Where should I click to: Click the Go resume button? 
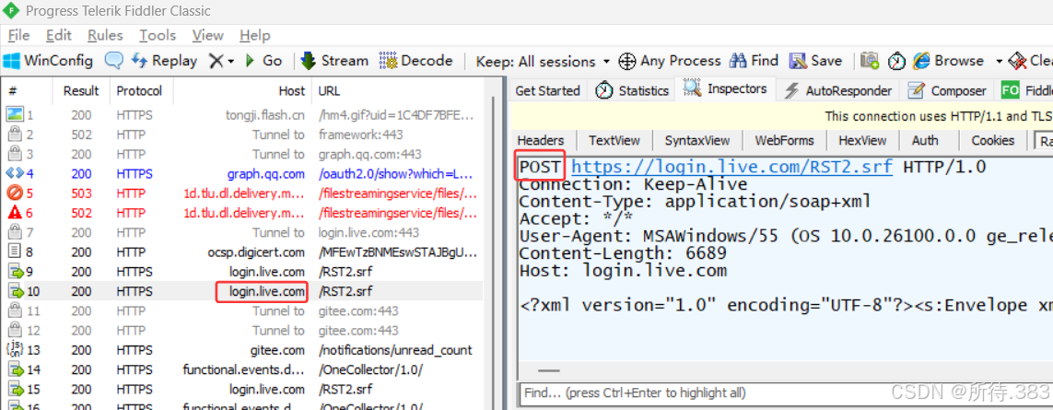[263, 61]
